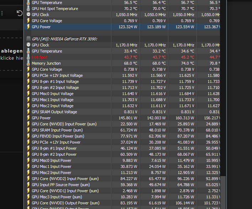Click the chip icon beside the NVIDIA GeForce RTX 3090 header
This screenshot has height=209, width=252.
[28, 39]
